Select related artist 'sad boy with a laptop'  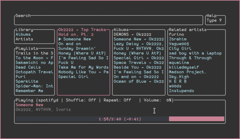click(195, 53)
